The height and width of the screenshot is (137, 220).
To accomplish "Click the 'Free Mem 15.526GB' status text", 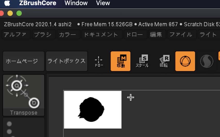I will pyautogui.click(x=107, y=24).
